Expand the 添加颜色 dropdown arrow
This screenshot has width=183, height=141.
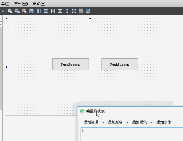tap(152, 122)
